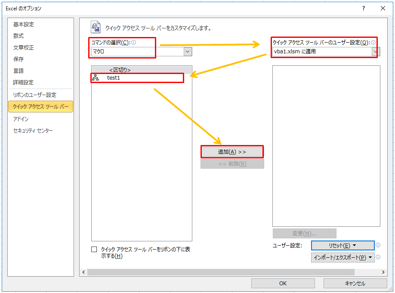The width and height of the screenshot is (395, 293).
Task: Open the コマンドの選択 dropdown showing マクロ
Action: pos(142,52)
